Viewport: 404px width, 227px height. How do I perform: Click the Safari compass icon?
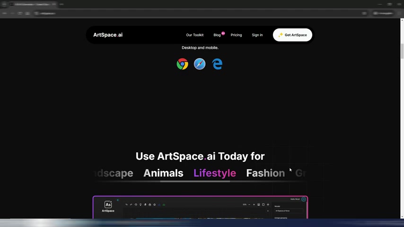200,64
